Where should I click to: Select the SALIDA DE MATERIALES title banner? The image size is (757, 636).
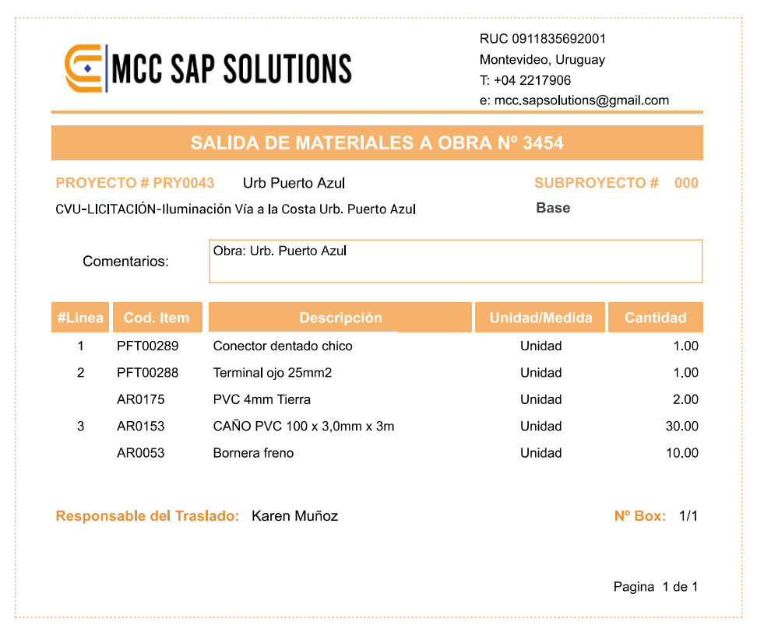click(x=377, y=142)
